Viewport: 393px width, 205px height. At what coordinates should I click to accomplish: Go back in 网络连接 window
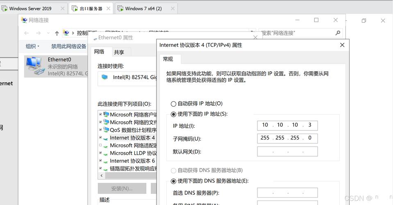(x=27, y=33)
